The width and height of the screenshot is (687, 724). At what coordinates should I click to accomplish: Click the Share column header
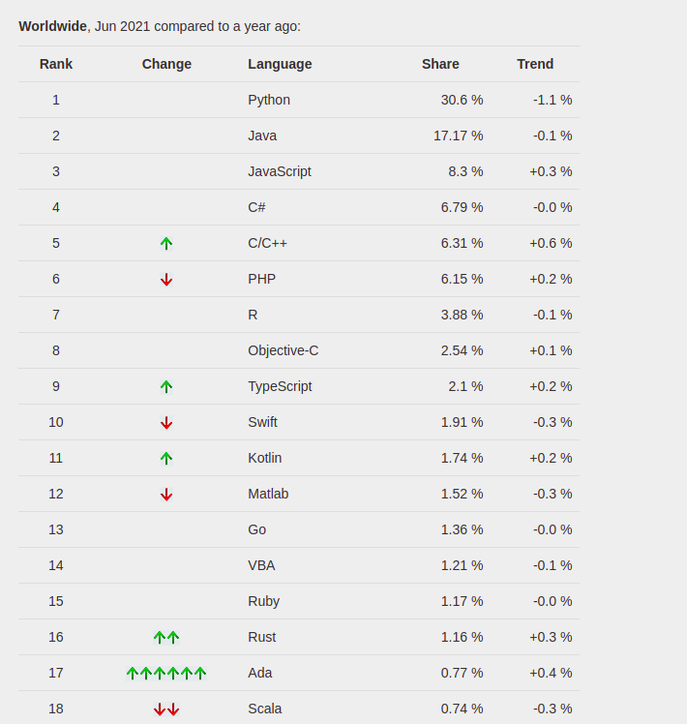click(440, 64)
